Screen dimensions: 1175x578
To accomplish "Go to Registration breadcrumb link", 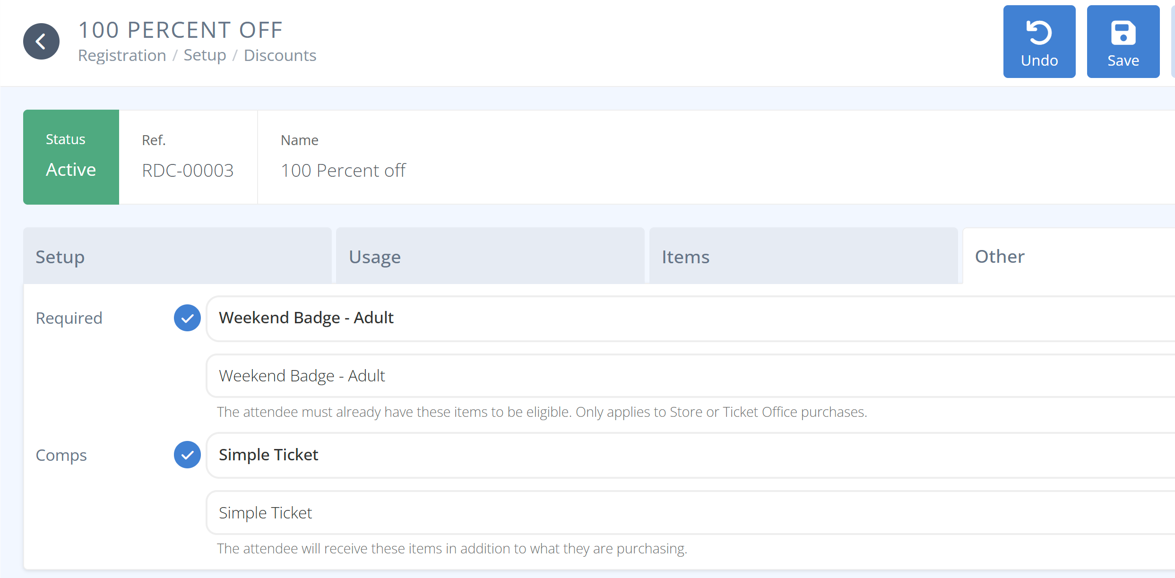I will (x=122, y=55).
